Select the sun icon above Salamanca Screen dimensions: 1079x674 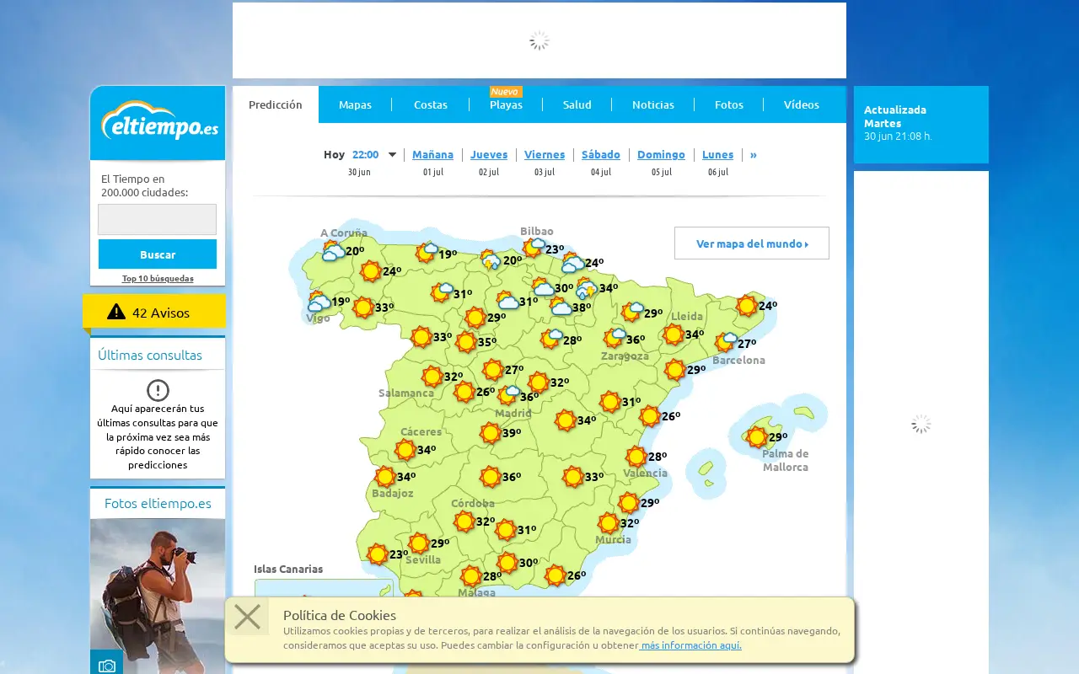(432, 377)
